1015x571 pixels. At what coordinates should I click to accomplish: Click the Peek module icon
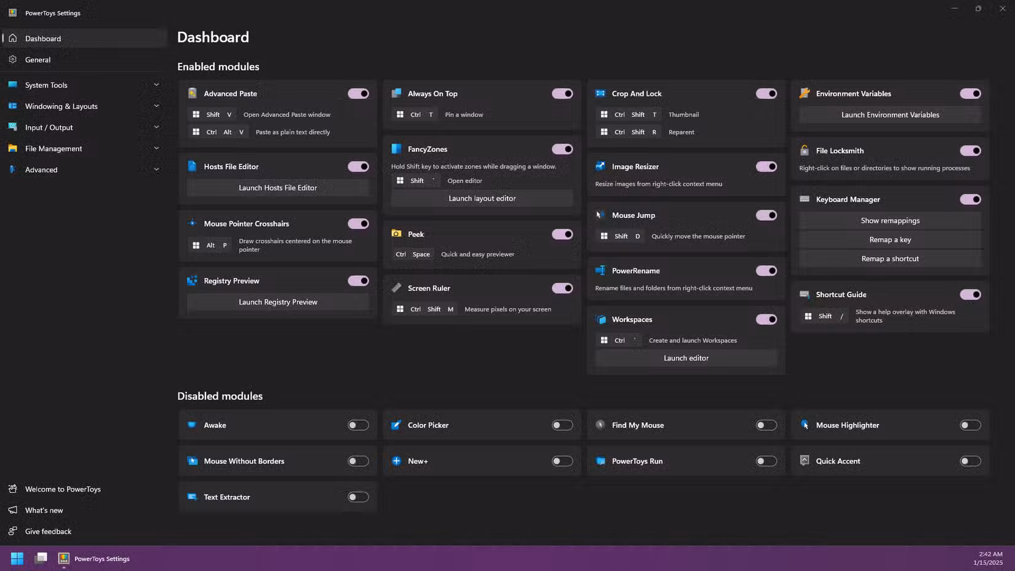click(x=396, y=234)
